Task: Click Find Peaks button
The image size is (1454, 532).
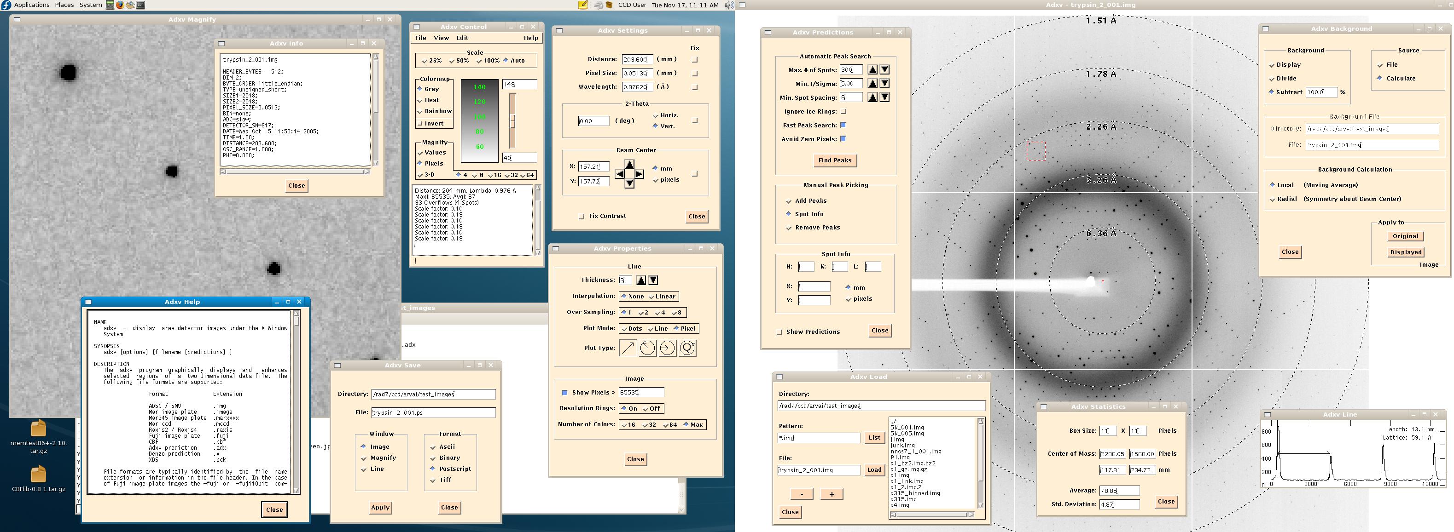Action: 835,160
